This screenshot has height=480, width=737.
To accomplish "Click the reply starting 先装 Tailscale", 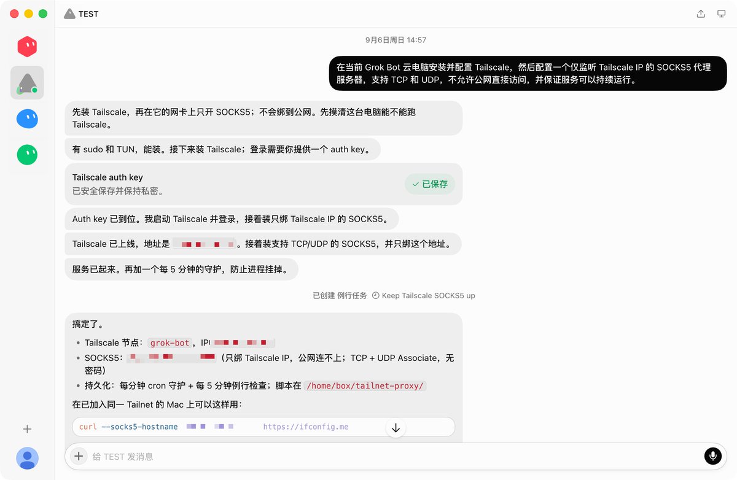I will [x=263, y=118].
